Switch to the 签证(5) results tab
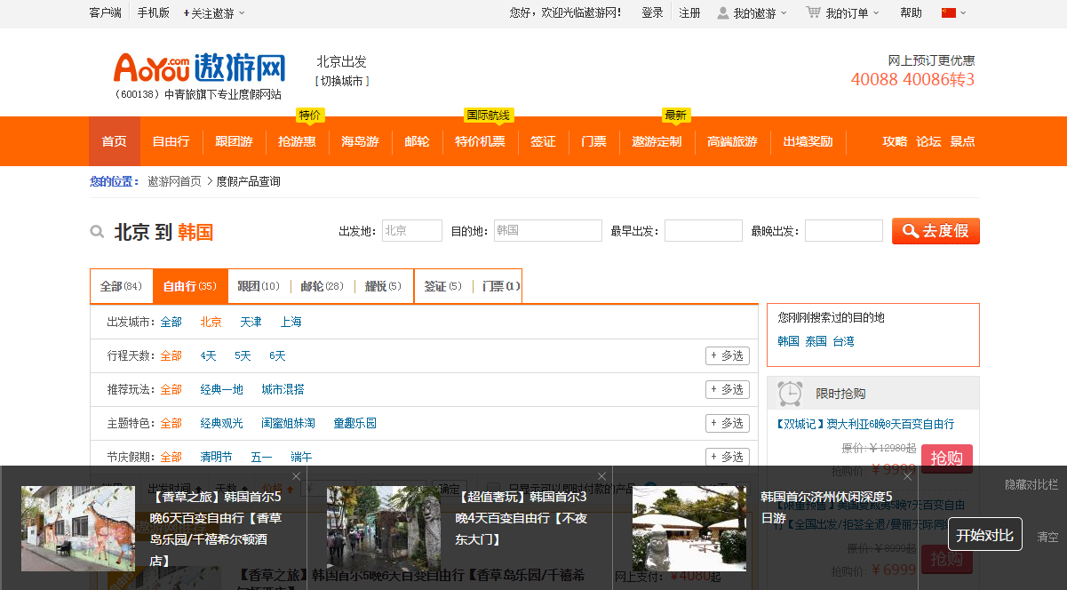This screenshot has height=590, width=1067. (x=442, y=286)
